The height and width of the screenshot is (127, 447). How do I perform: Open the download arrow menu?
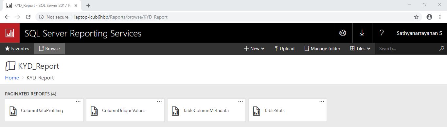362,33
